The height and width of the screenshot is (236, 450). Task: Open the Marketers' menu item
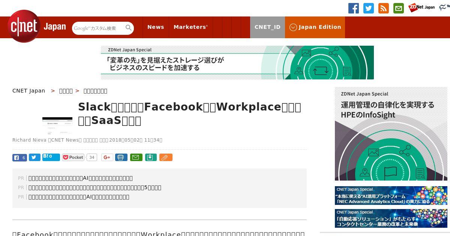(190, 27)
